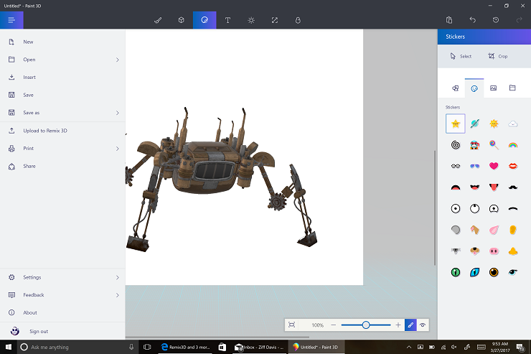Choose the lollipop sticker
Screen dimensions: 531x354
click(x=494, y=145)
